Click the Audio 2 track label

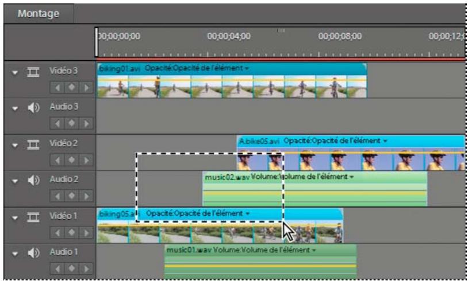click(64, 179)
